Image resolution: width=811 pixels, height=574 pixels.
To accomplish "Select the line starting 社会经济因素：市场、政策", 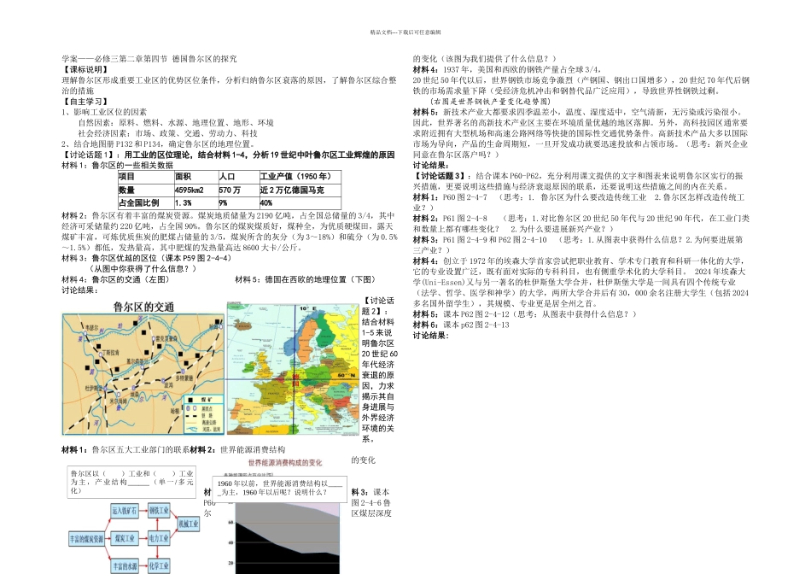I will click(167, 133).
